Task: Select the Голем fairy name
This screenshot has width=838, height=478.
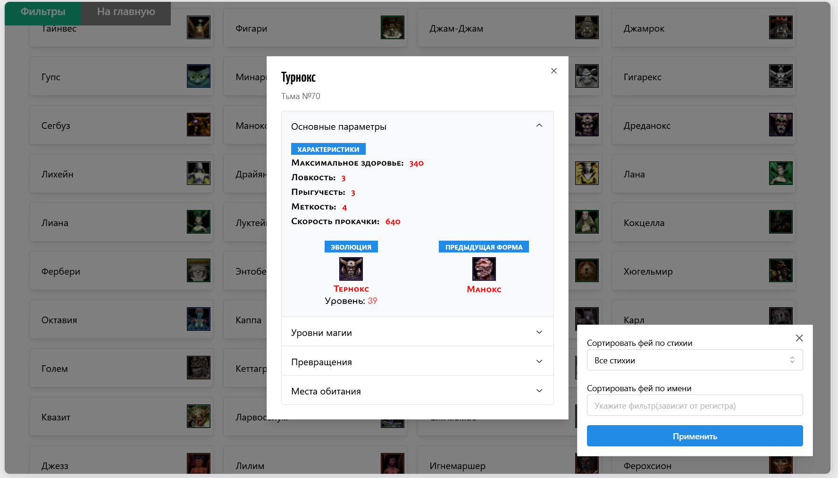Action: [55, 369]
